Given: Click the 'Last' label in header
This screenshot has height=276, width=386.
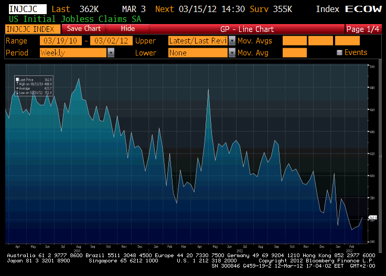Looking at the screenshot, I should click(x=61, y=9).
